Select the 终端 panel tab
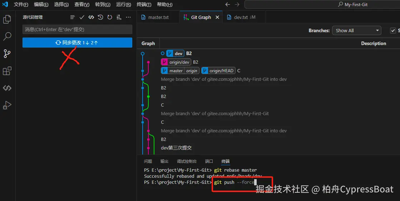 point(226,161)
